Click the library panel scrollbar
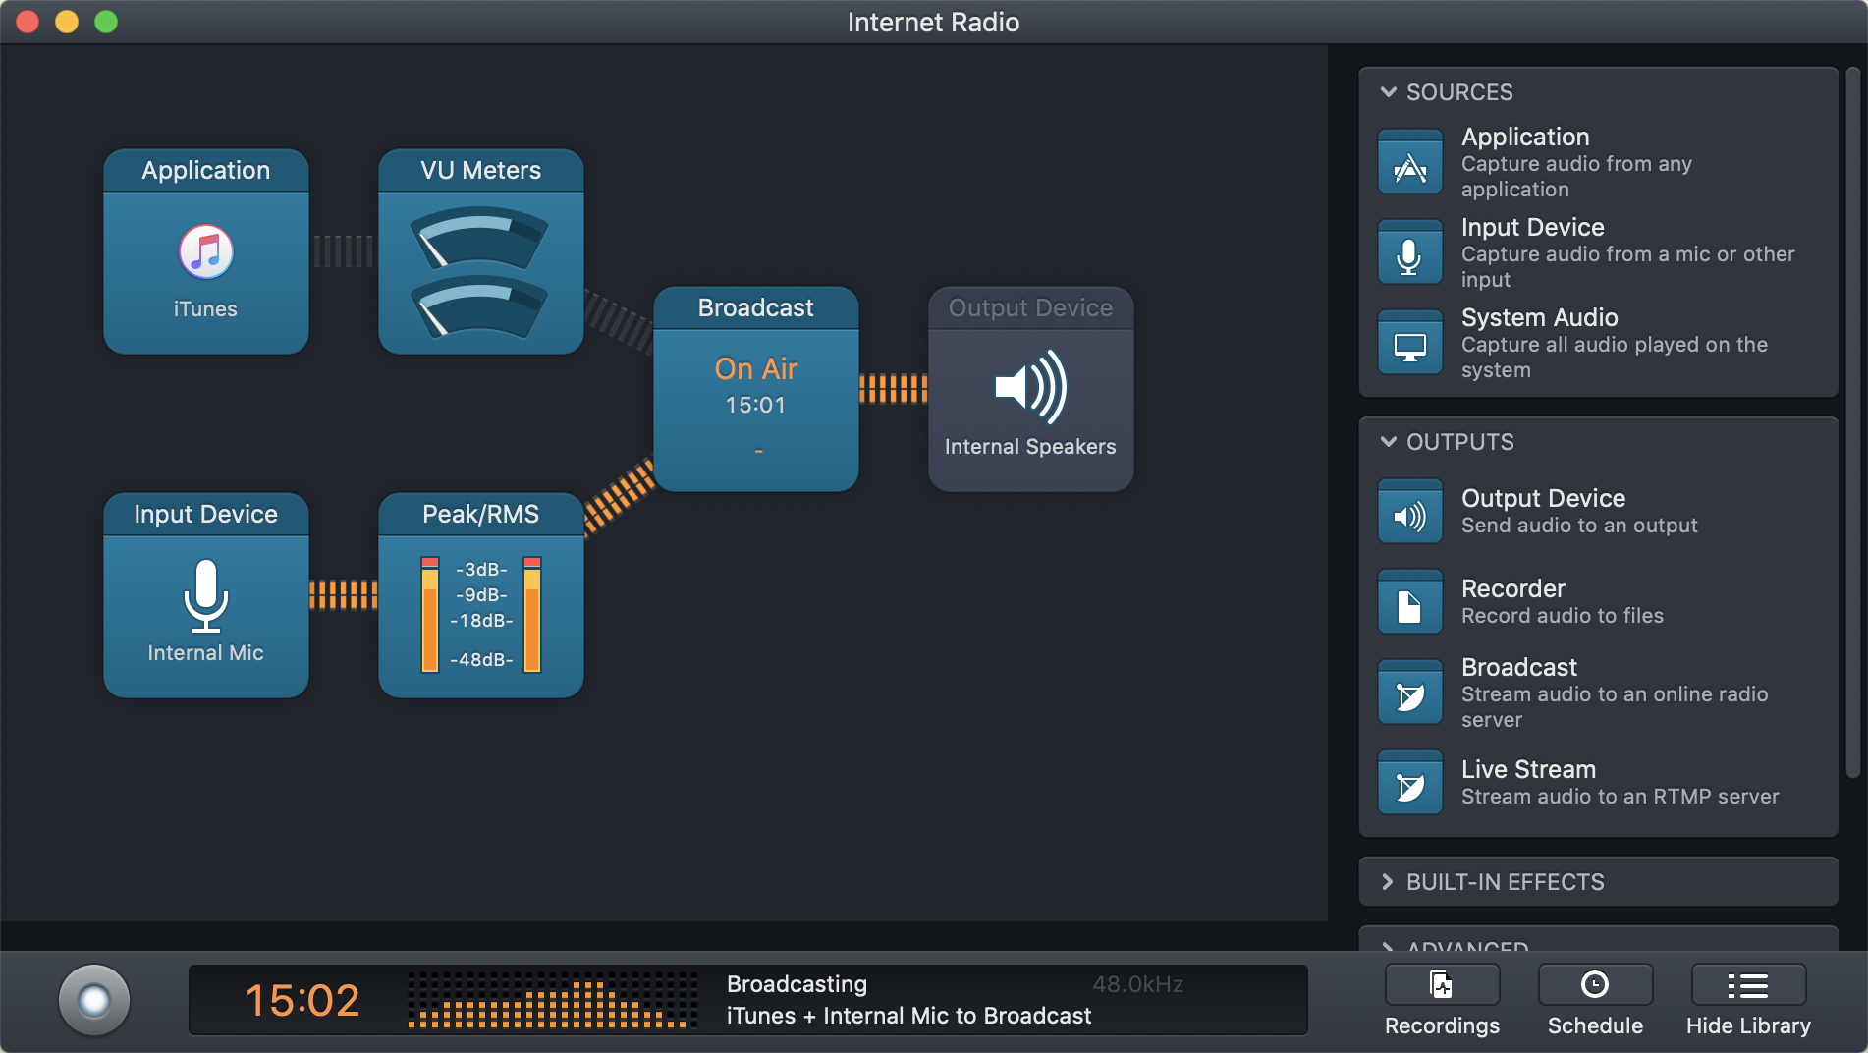The width and height of the screenshot is (1868, 1053). point(1852,422)
